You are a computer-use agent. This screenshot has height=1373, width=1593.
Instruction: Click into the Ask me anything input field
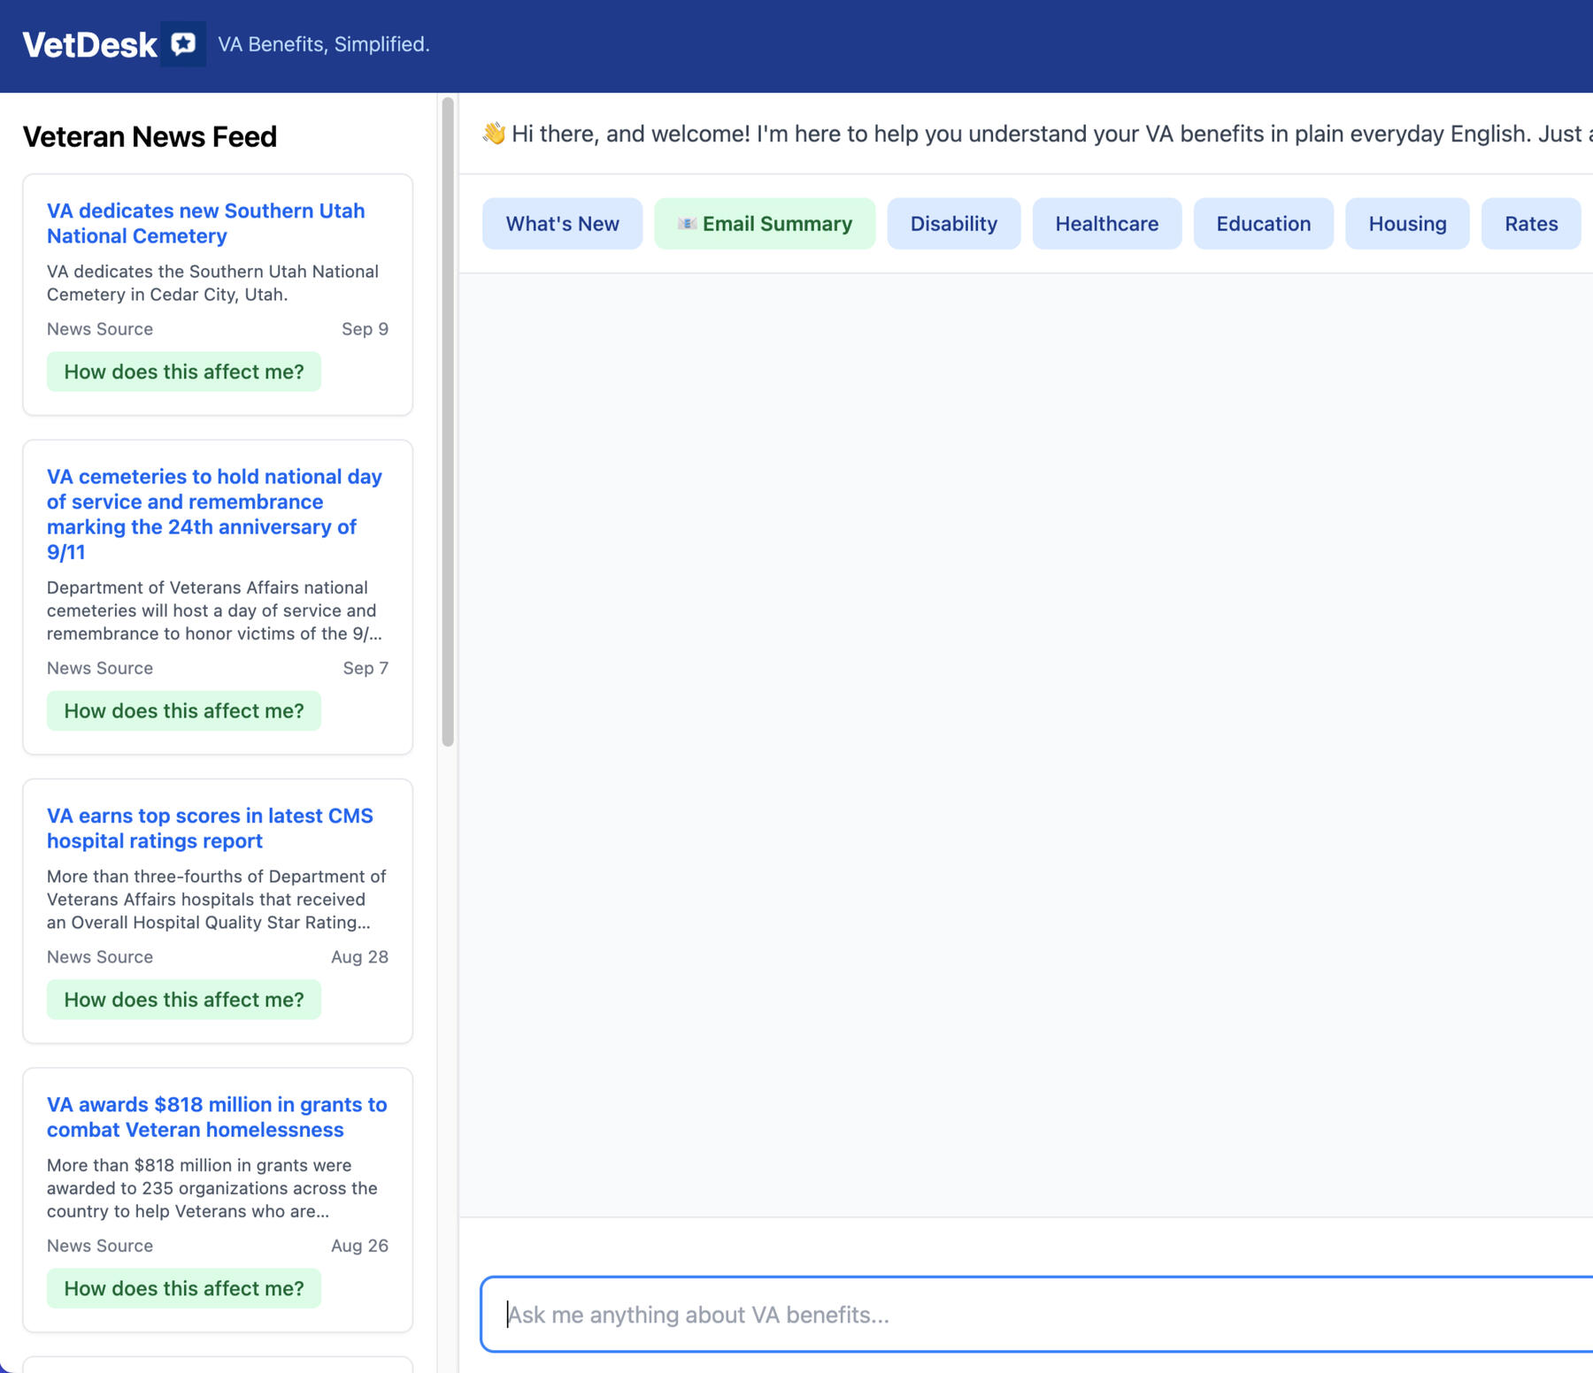1035,1315
